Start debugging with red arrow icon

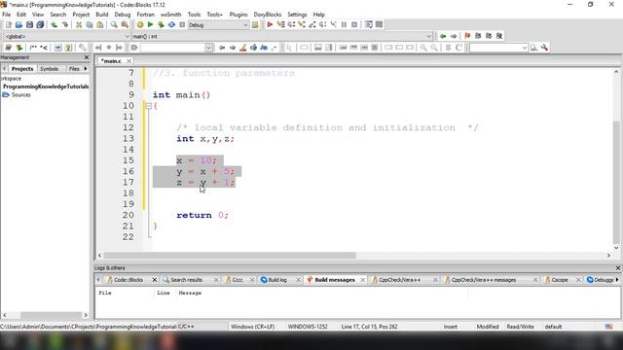point(270,24)
